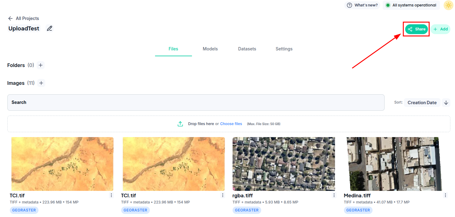Toggle the sort direction arrow
The height and width of the screenshot is (217, 455).
(446, 103)
